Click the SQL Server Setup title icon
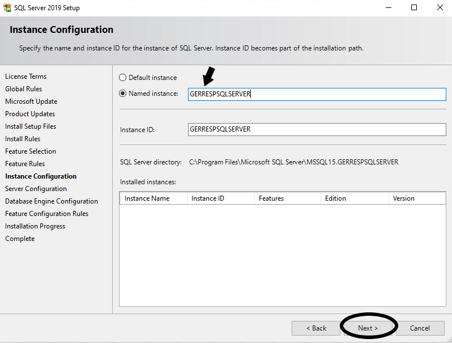Image resolution: width=452 pixels, height=343 pixels. coord(7,7)
